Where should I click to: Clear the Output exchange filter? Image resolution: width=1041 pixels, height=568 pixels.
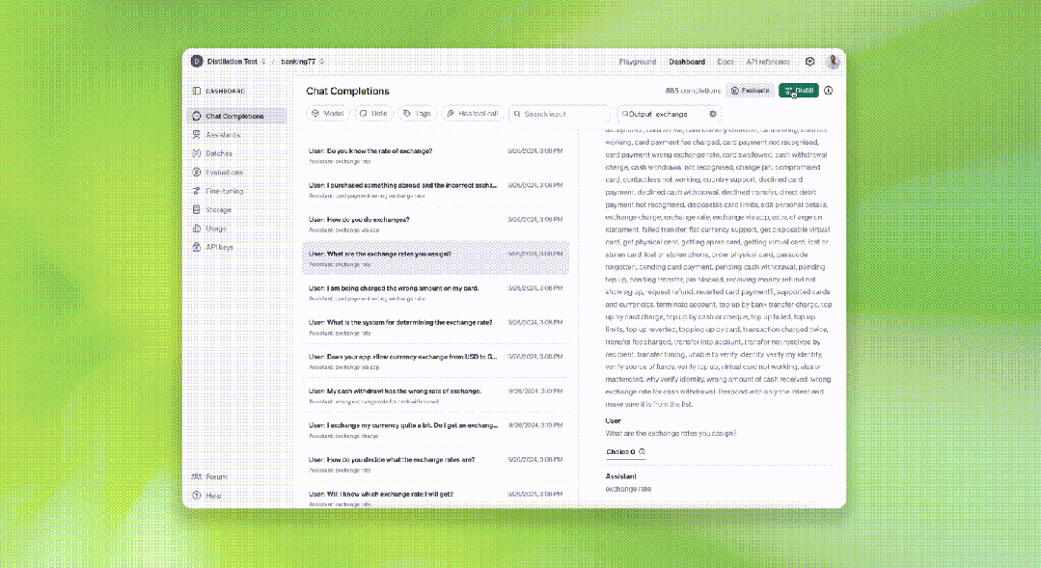(x=713, y=114)
